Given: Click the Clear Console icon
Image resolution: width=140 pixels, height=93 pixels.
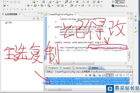Looking at the screenshot, I should point(99,75).
